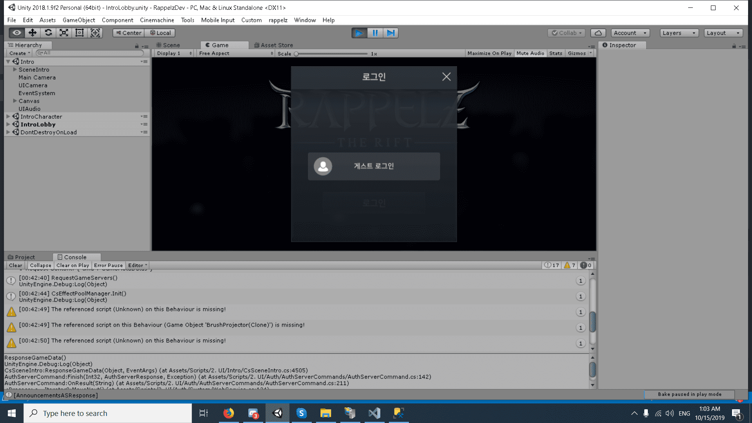This screenshot has width=752, height=423.
Task: Select the Hand (view) tool
Action: pos(17,33)
